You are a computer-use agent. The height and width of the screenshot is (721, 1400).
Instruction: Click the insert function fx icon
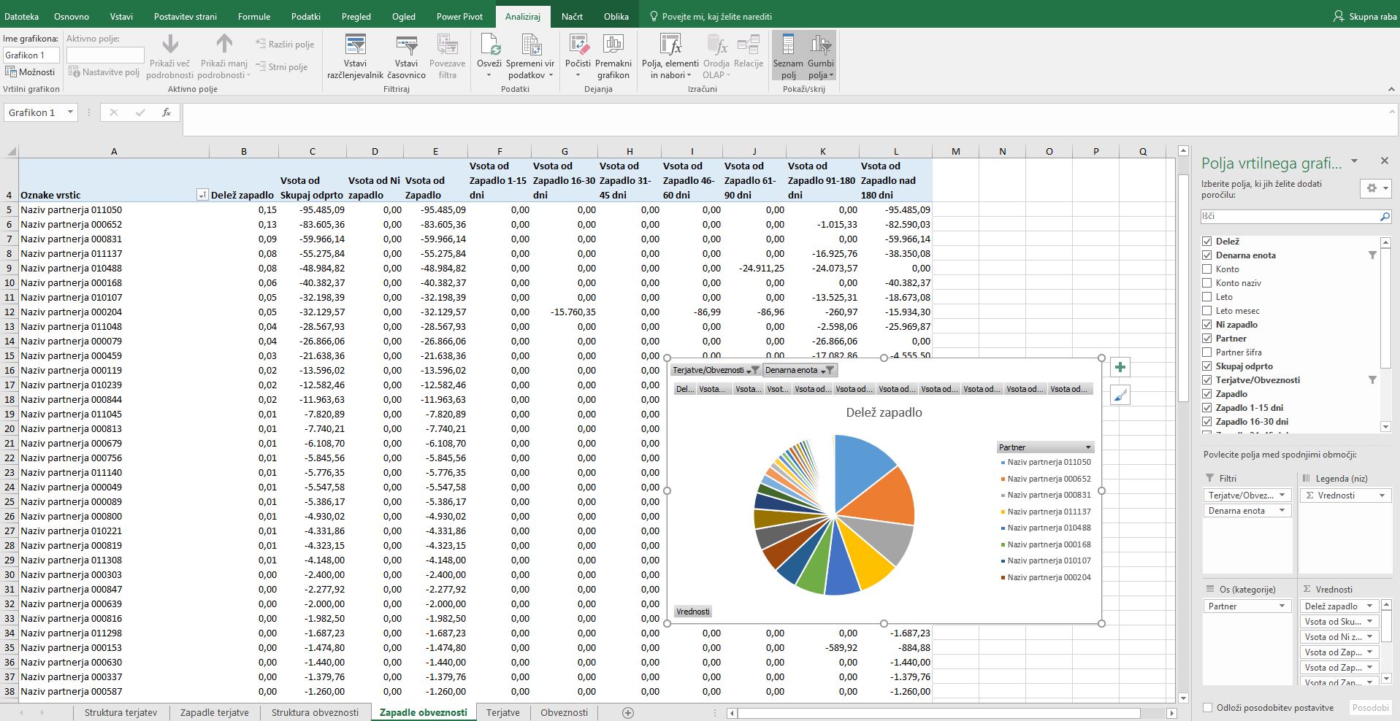click(x=167, y=112)
